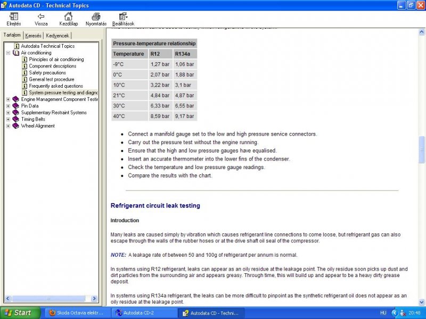Click page icon beside Safety precautions
Screen dimensions: 426x319
[24, 72]
